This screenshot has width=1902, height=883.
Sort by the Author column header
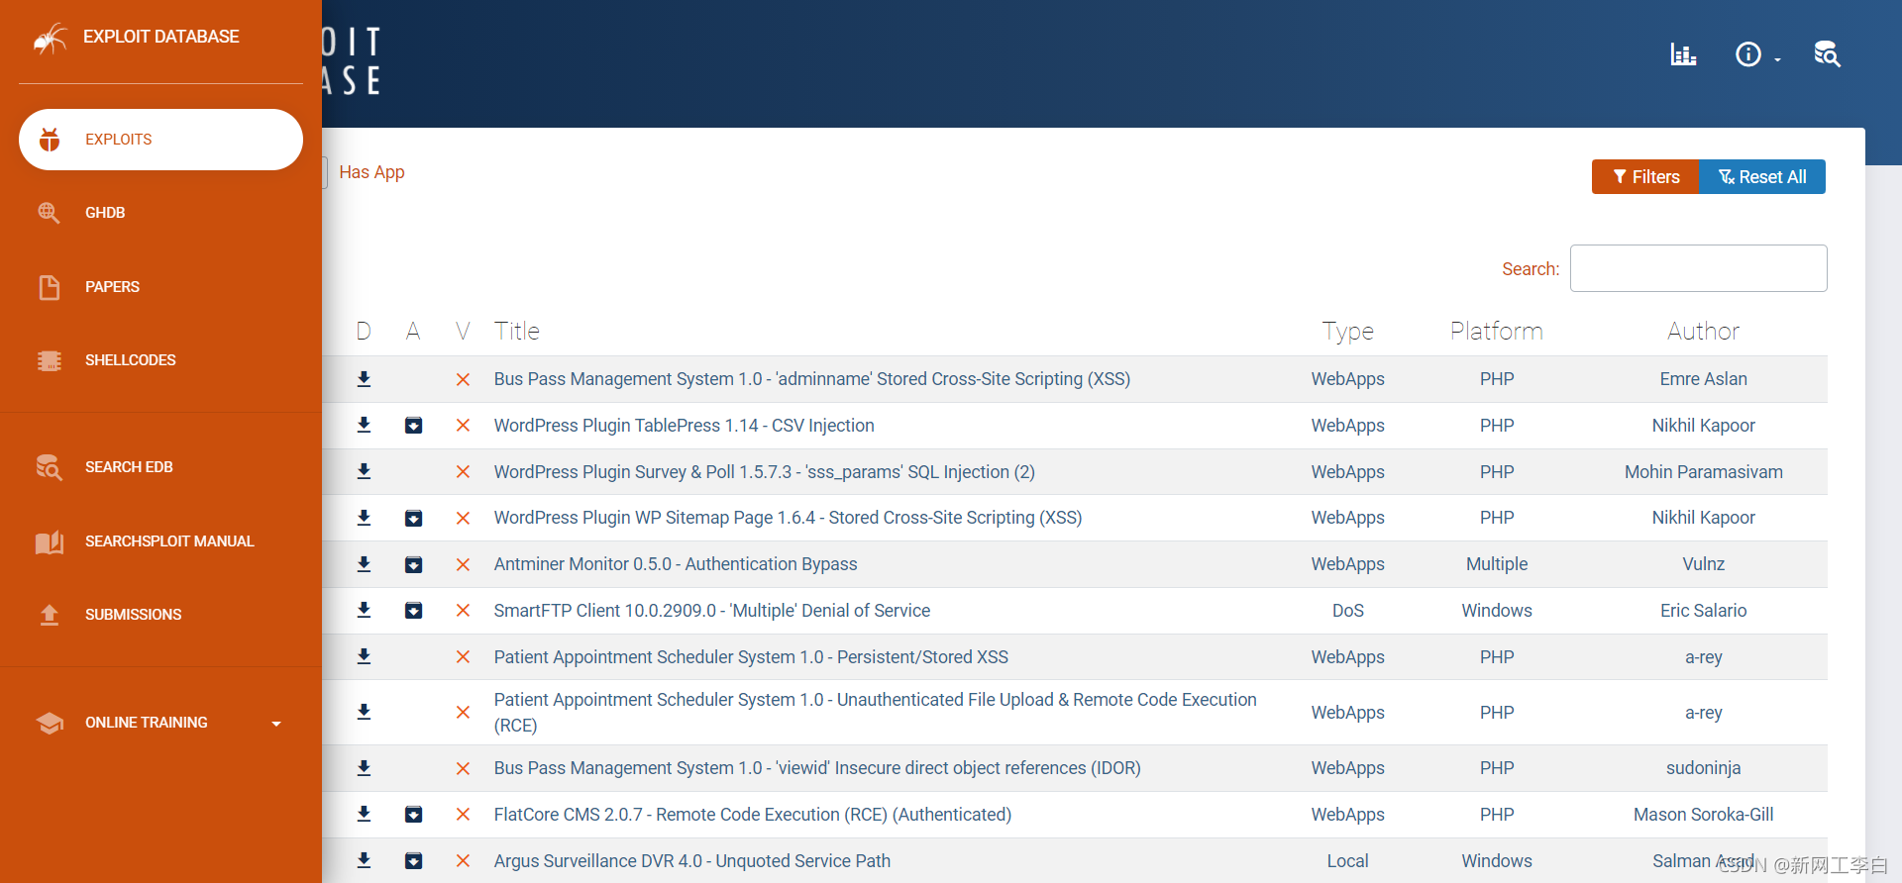1703,331
